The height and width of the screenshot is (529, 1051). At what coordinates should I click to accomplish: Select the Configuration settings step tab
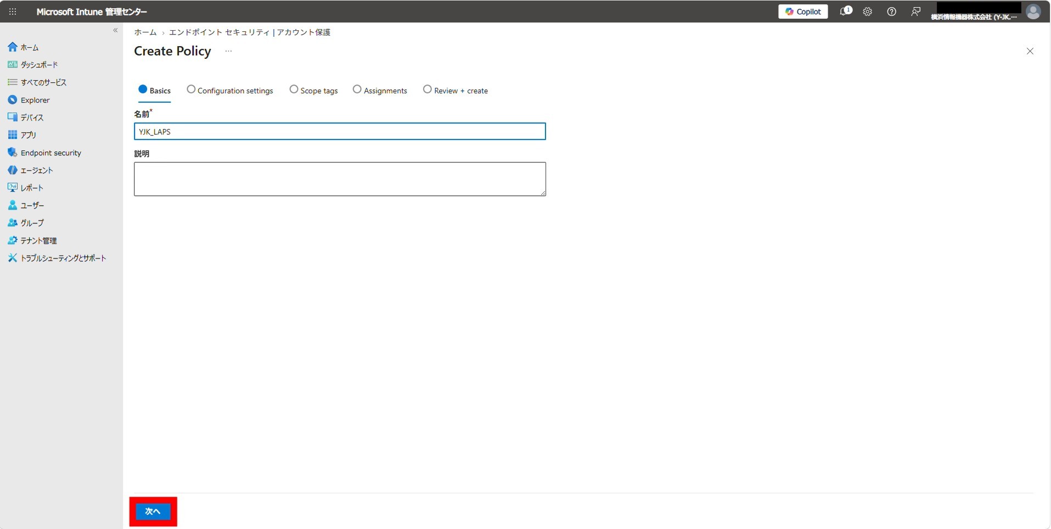230,91
